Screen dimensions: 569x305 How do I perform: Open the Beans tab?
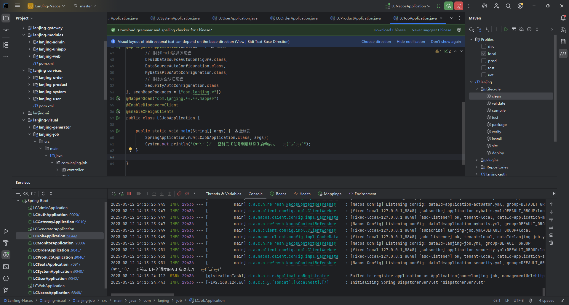(x=278, y=194)
